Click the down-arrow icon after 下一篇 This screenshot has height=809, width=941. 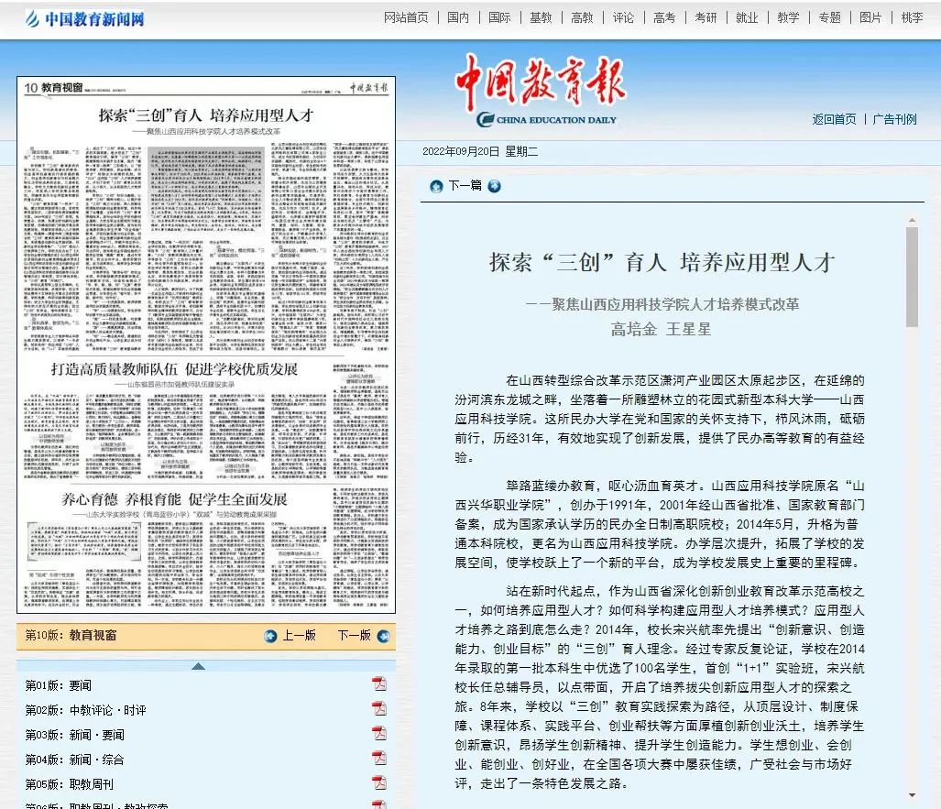tap(495, 186)
